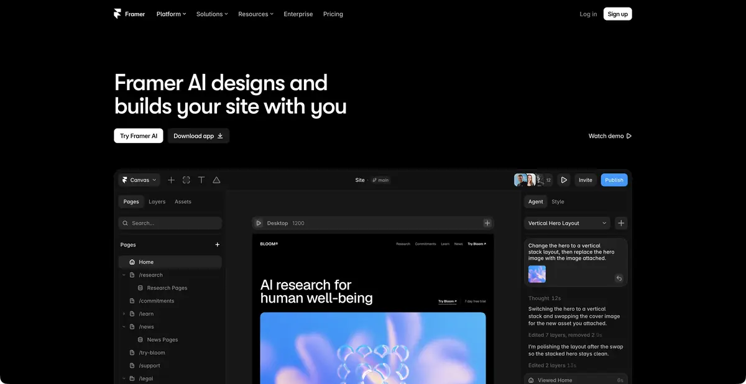Go to the Pricing page

pos(333,14)
